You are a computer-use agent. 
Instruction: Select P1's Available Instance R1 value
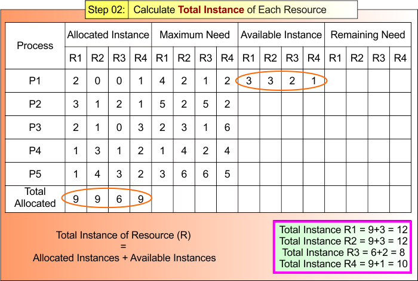point(249,81)
